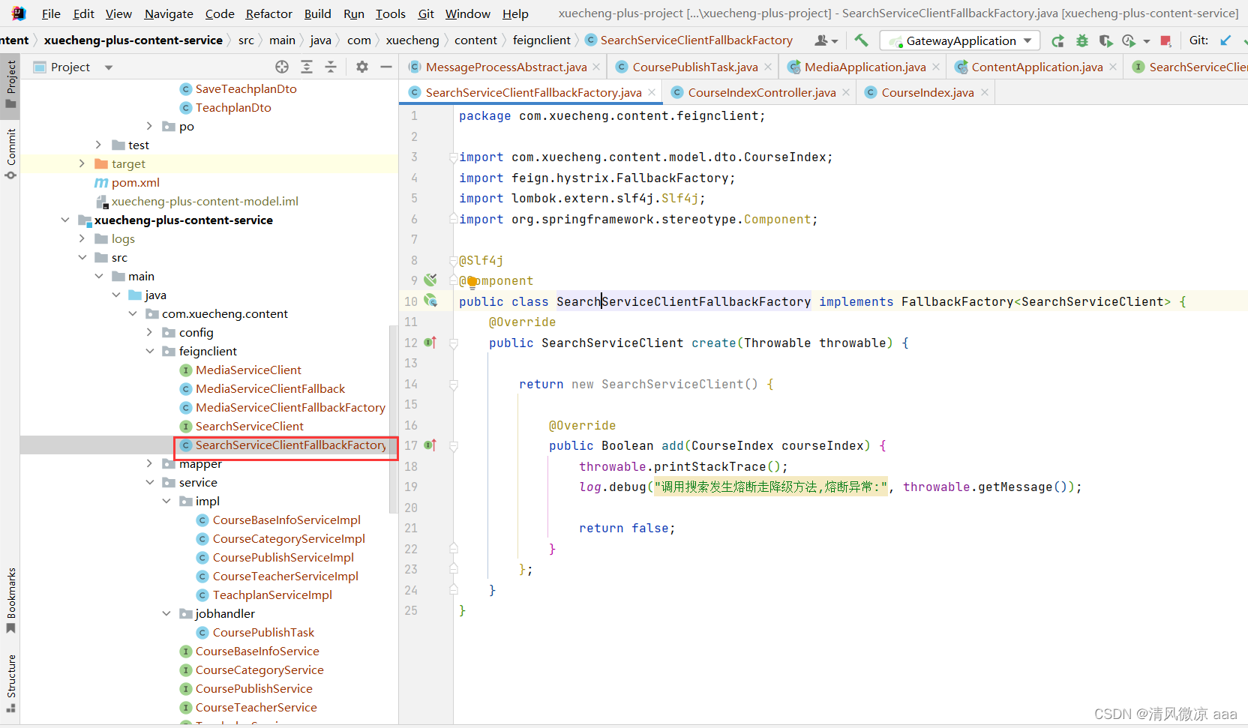1248x728 pixels.
Task: Click line number 19 in the gutter
Action: click(x=411, y=487)
